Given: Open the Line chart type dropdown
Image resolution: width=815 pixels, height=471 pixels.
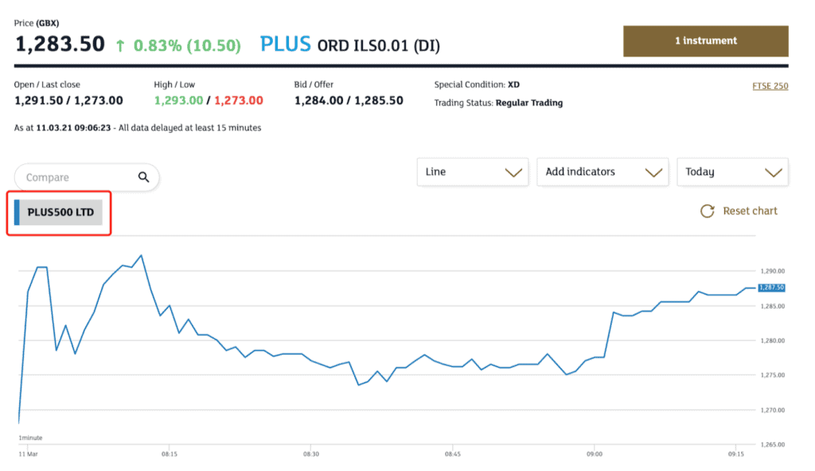Looking at the screenshot, I should coord(473,172).
